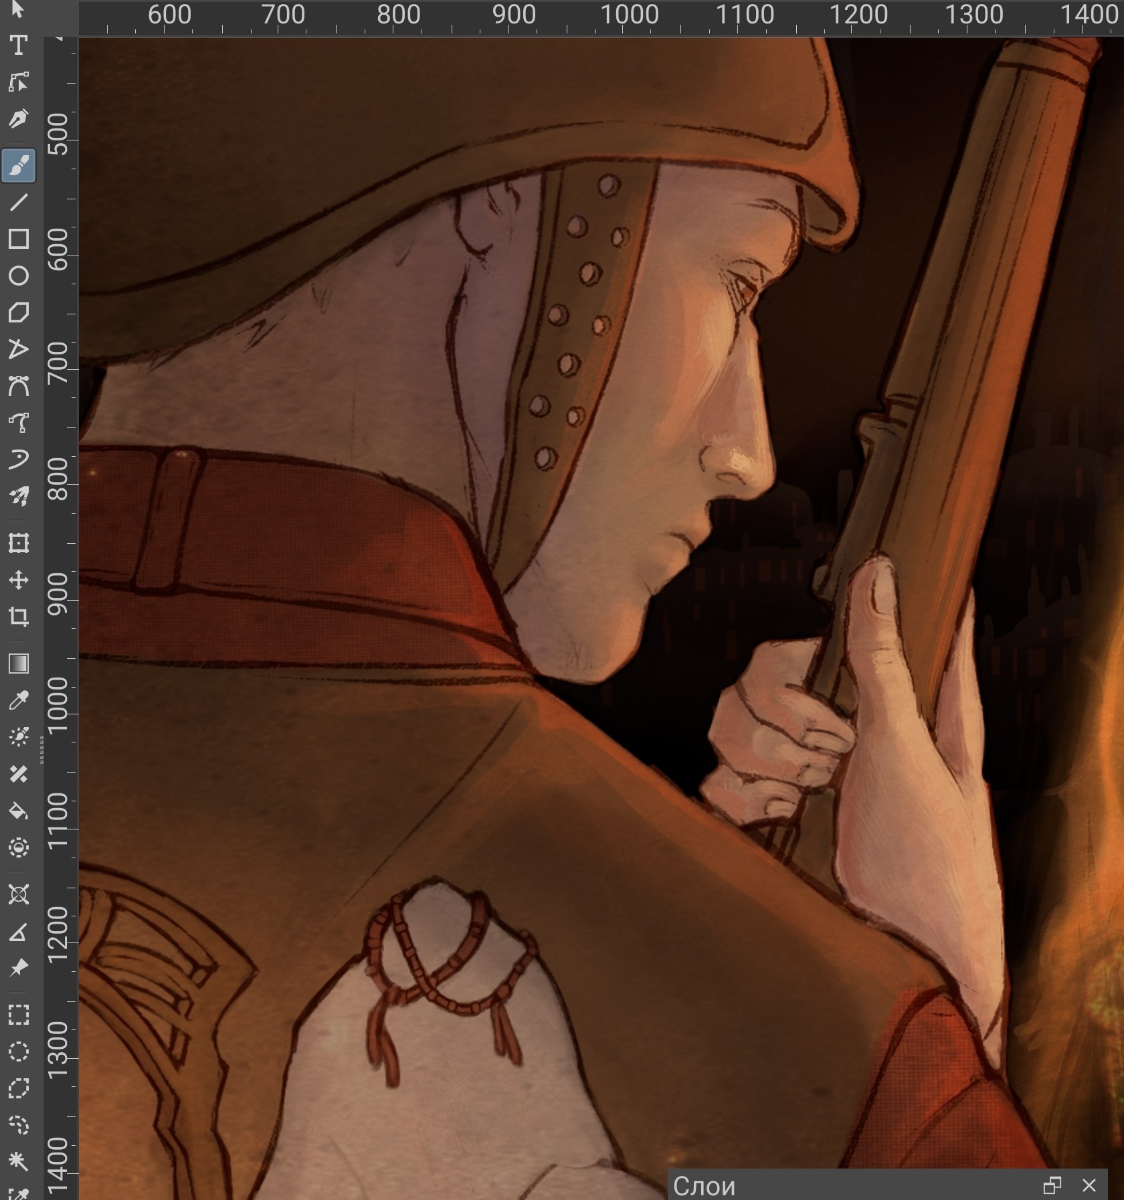Activate the Transform tool
1124x1200 pixels.
click(18, 542)
